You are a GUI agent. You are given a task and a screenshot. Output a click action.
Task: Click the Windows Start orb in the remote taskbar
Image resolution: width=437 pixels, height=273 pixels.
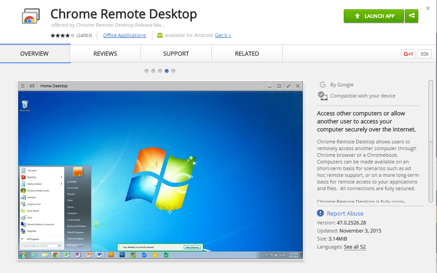[x=23, y=255]
